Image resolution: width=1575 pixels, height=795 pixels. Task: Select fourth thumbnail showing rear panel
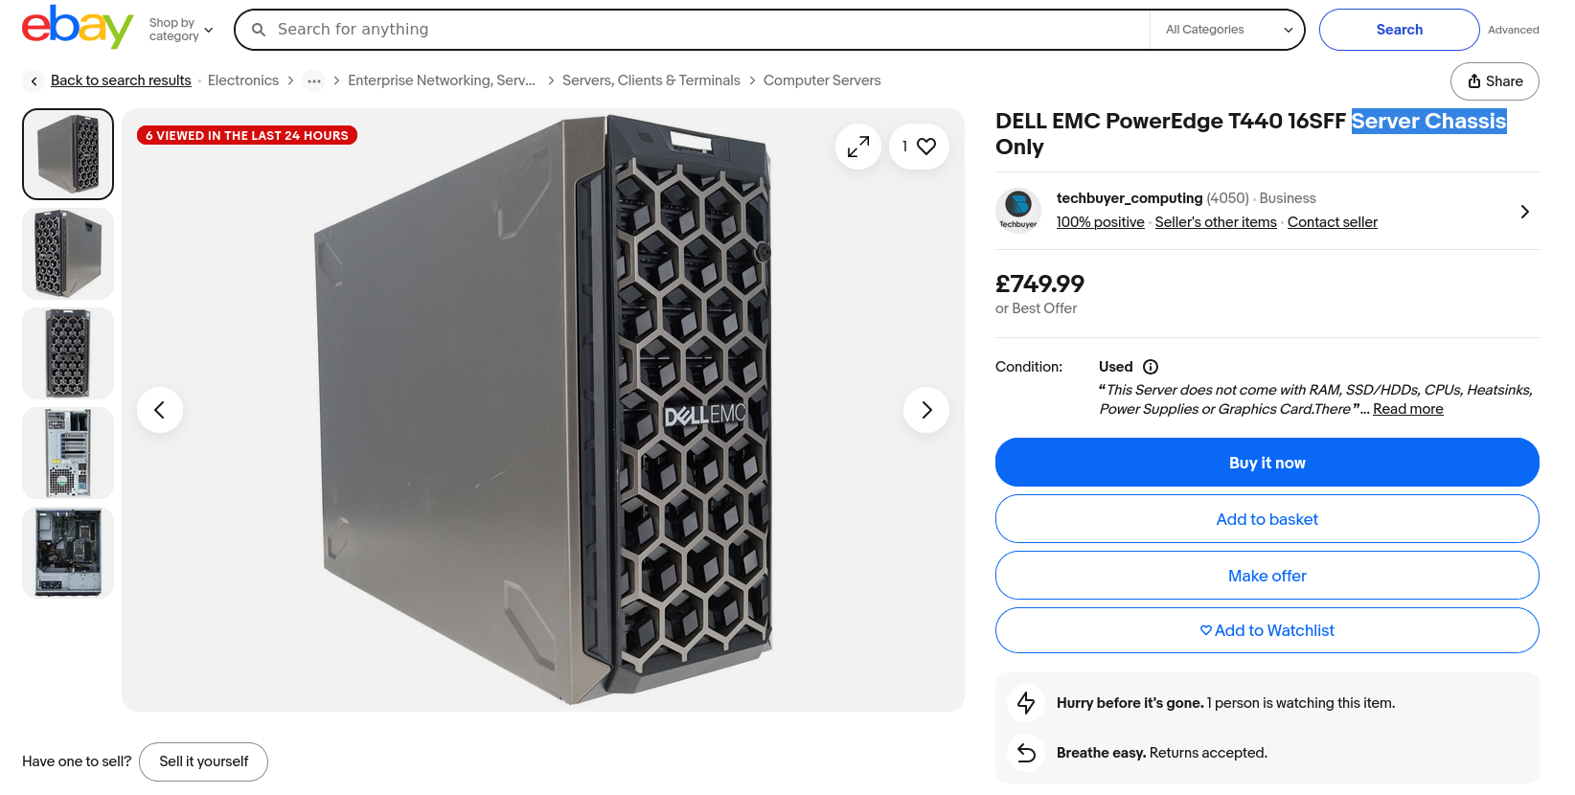tap(68, 453)
